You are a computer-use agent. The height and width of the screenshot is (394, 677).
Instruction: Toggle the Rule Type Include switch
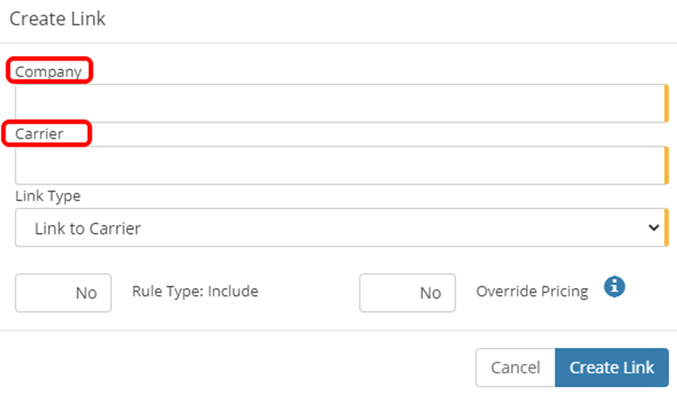tap(63, 293)
